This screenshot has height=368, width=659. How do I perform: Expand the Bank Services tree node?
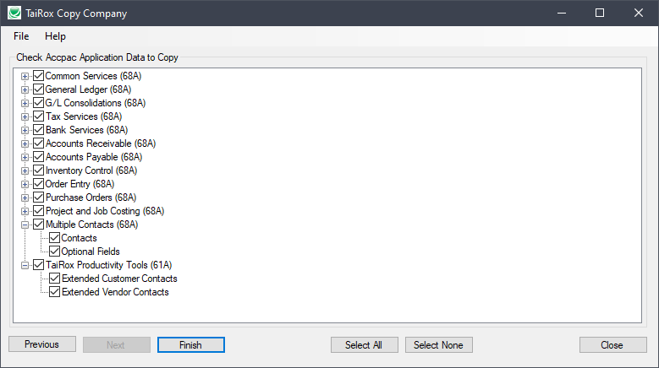pos(25,130)
